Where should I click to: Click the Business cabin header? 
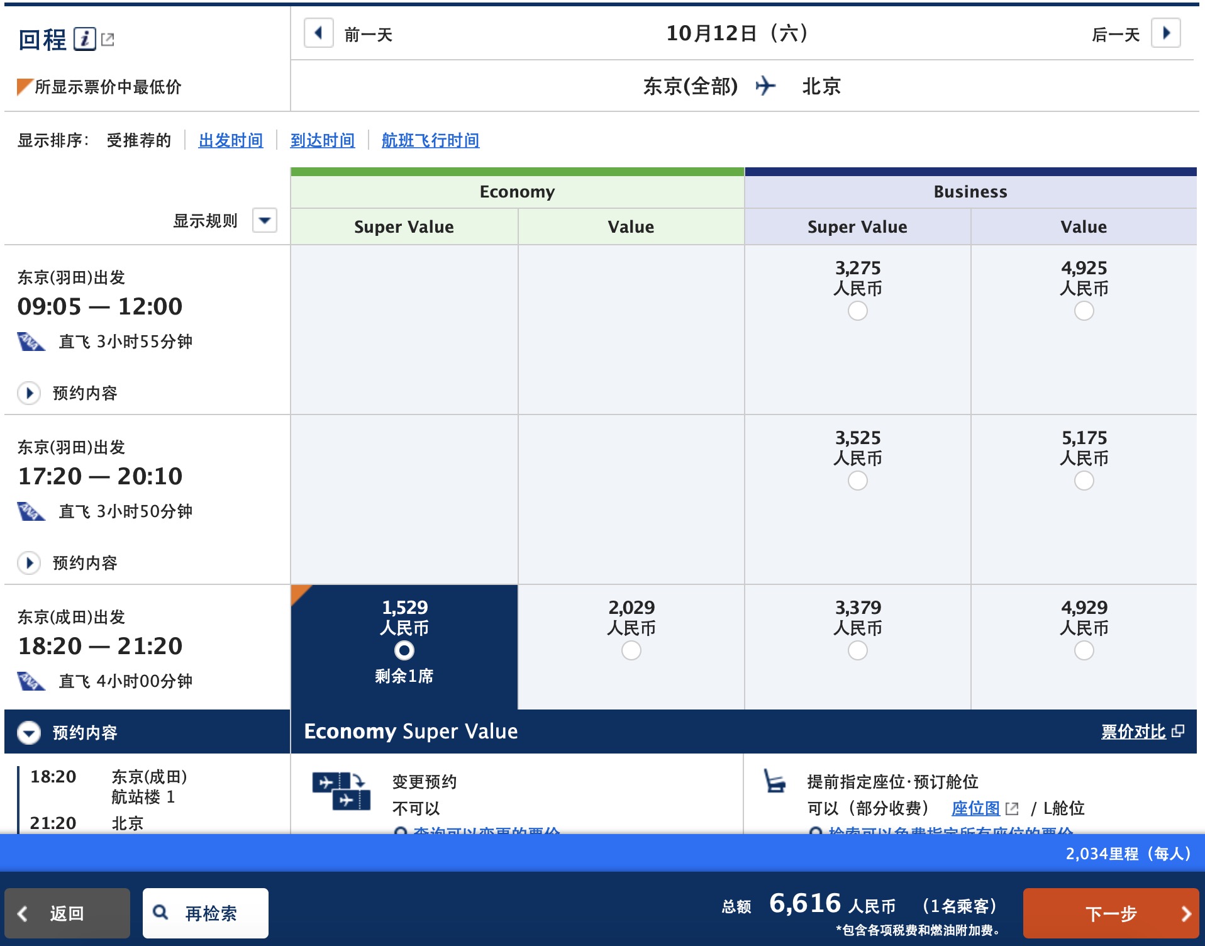coord(970,191)
